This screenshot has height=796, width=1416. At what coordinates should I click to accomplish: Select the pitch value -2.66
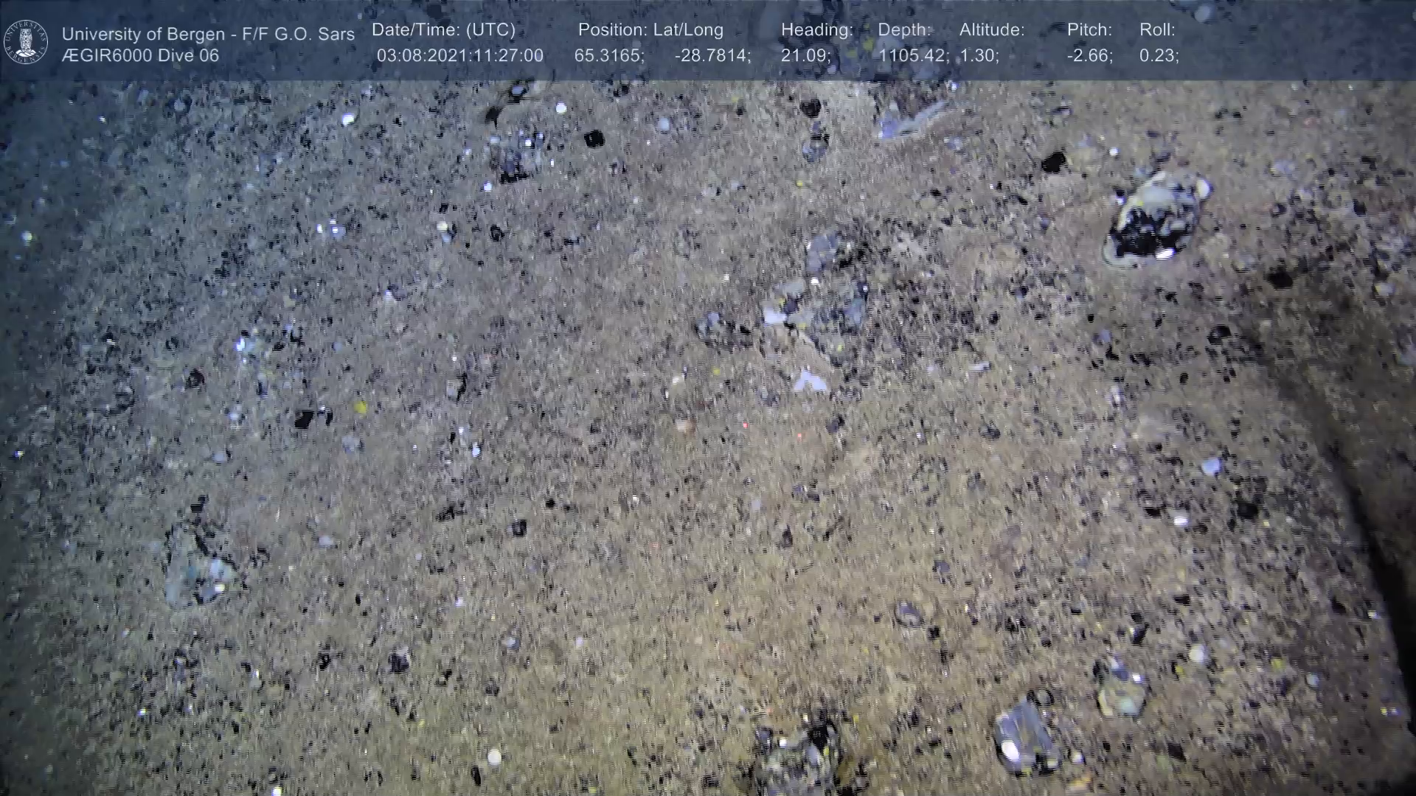[1089, 56]
